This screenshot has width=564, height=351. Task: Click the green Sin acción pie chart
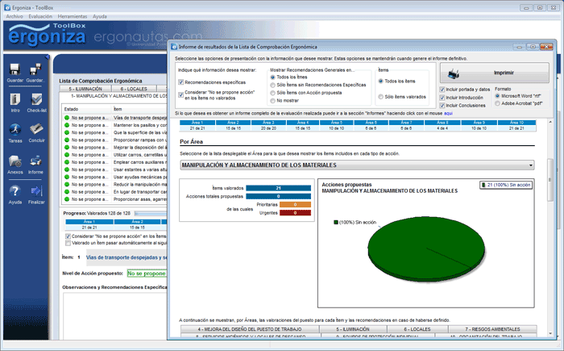pos(426,249)
